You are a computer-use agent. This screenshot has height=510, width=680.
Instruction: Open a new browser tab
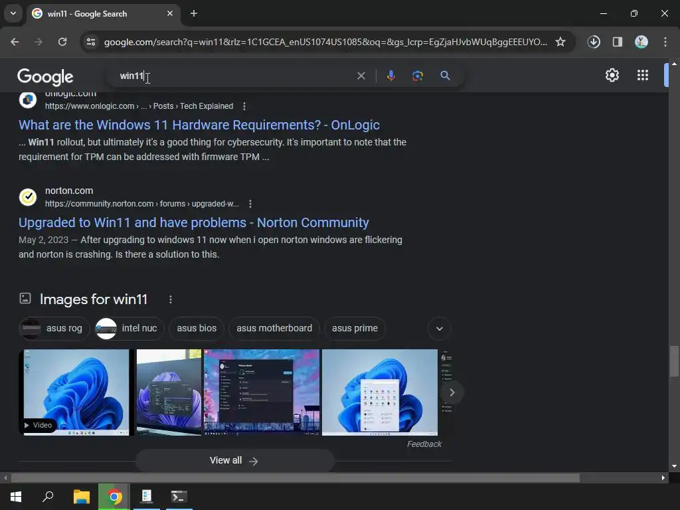click(194, 13)
